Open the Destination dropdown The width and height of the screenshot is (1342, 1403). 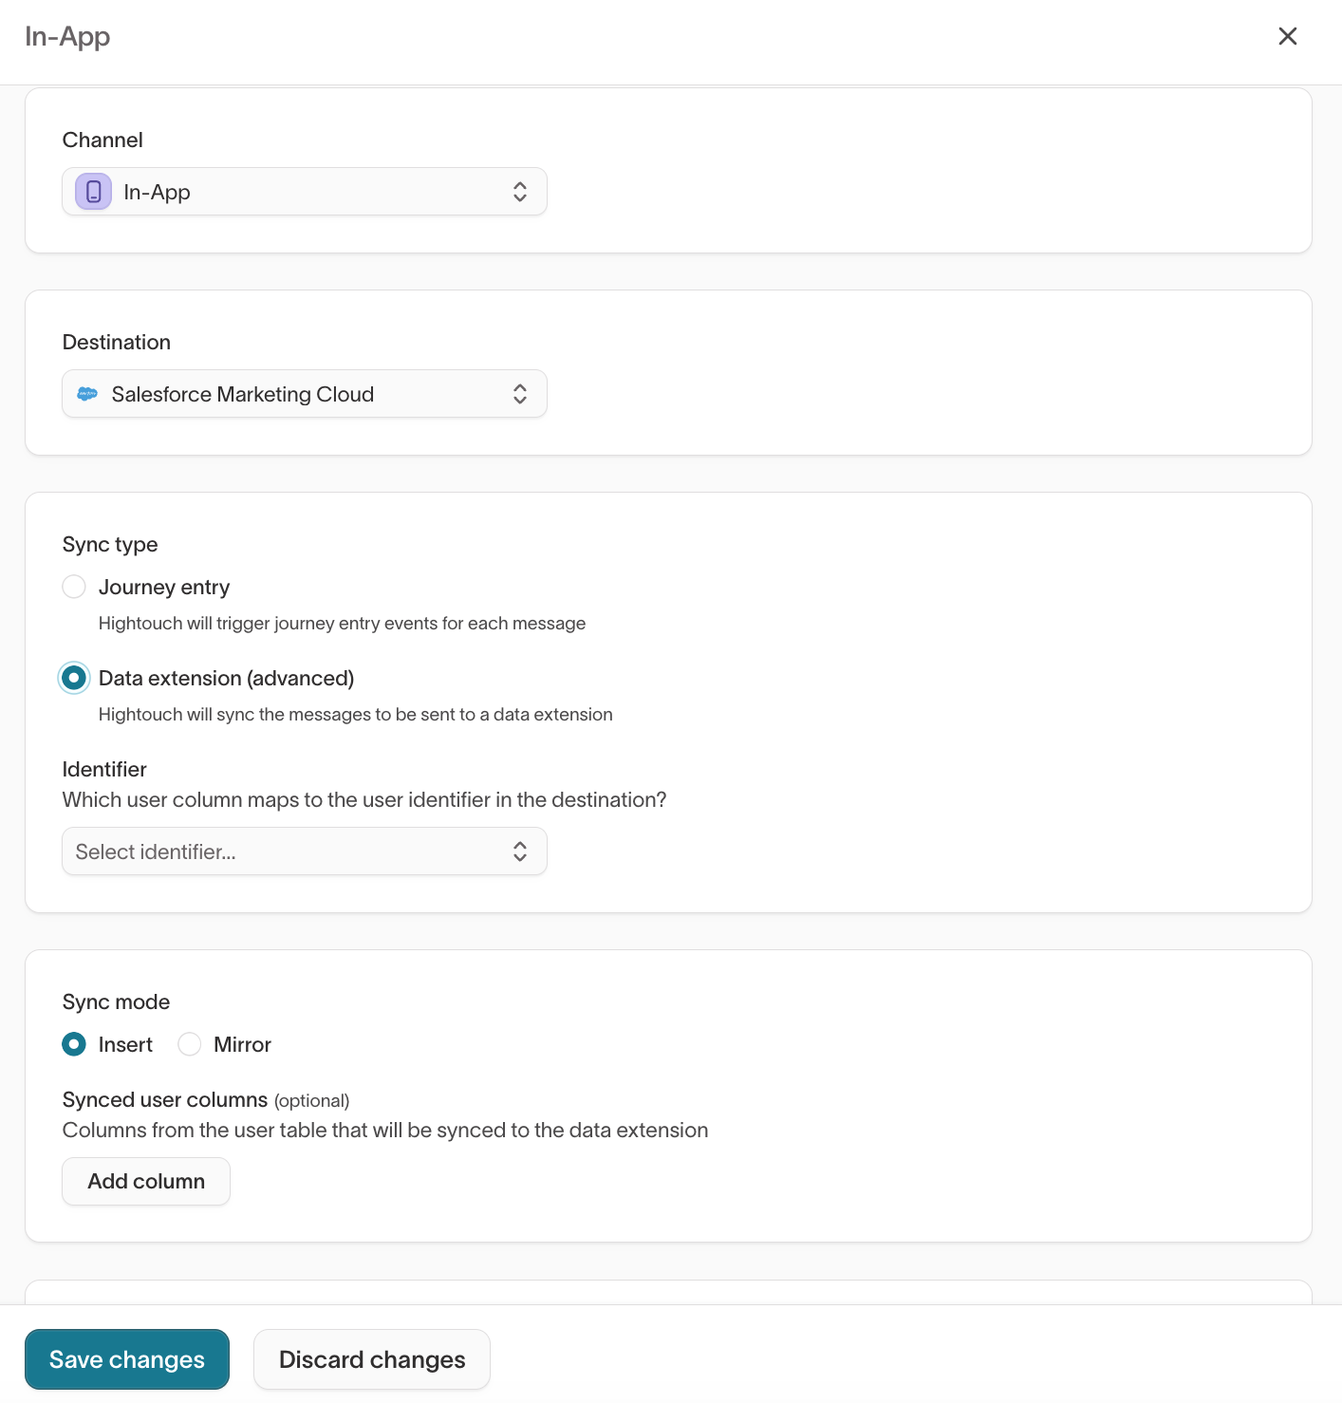[x=304, y=393]
